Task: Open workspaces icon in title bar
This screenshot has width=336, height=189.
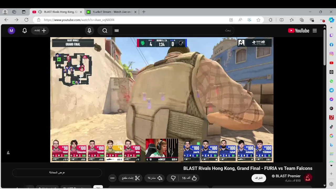Action: (14, 12)
